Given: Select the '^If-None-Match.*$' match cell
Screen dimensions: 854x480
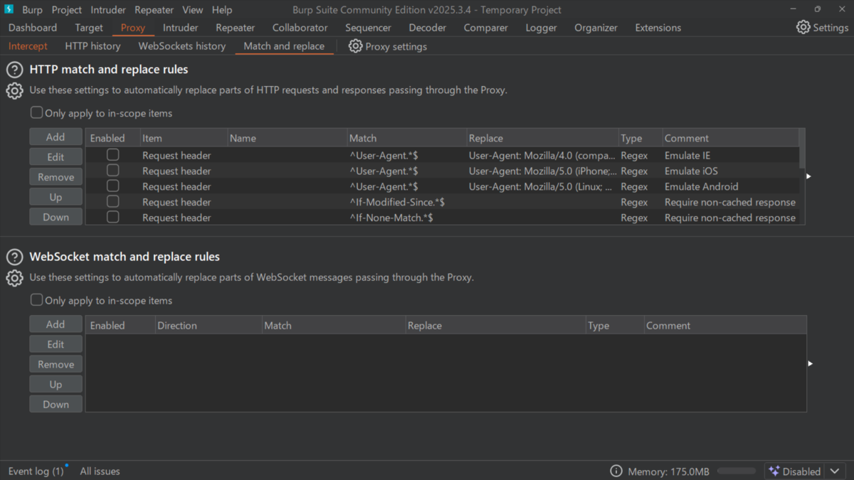Looking at the screenshot, I should pos(406,218).
